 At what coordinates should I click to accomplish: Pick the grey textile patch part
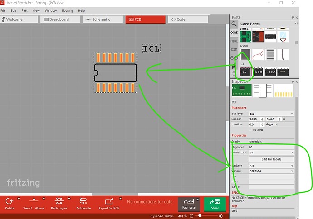coord(245,55)
